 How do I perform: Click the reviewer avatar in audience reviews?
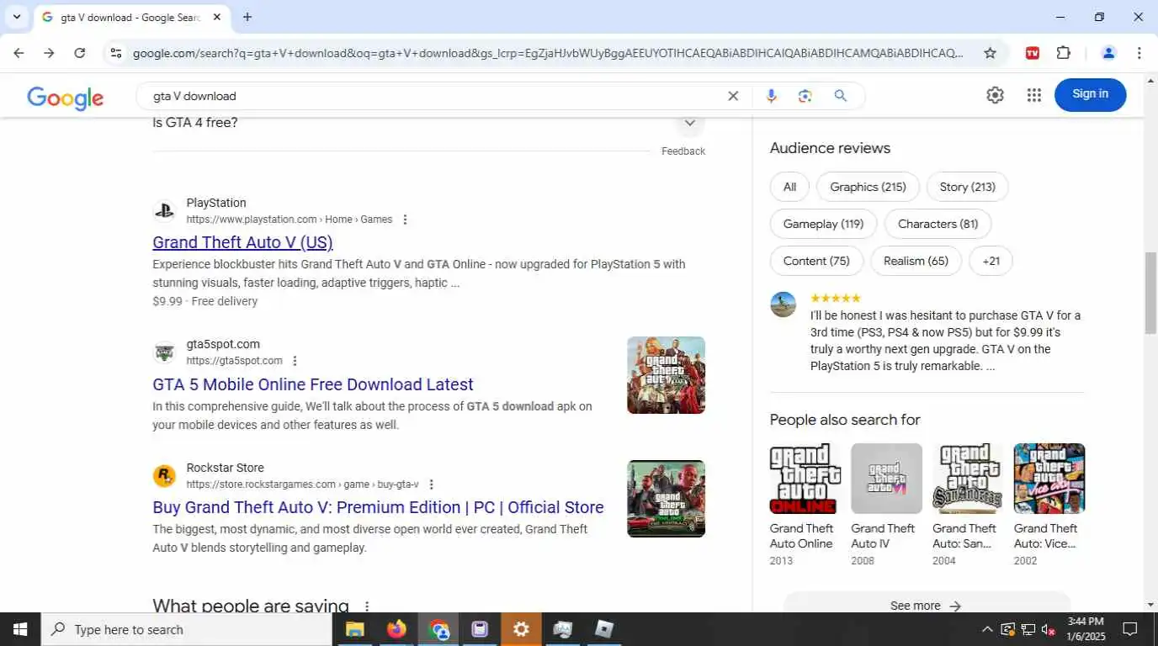[784, 304]
